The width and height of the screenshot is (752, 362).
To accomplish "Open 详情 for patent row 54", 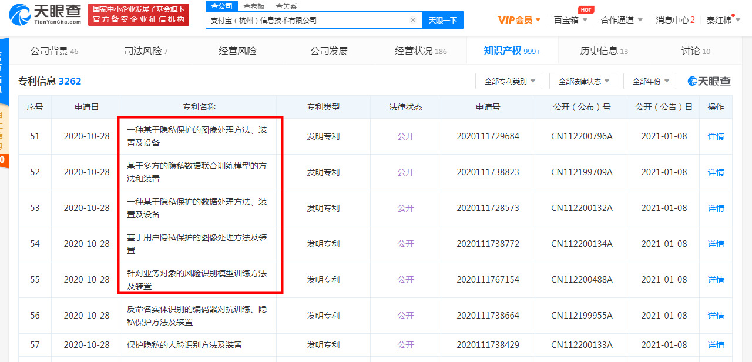I will [716, 244].
